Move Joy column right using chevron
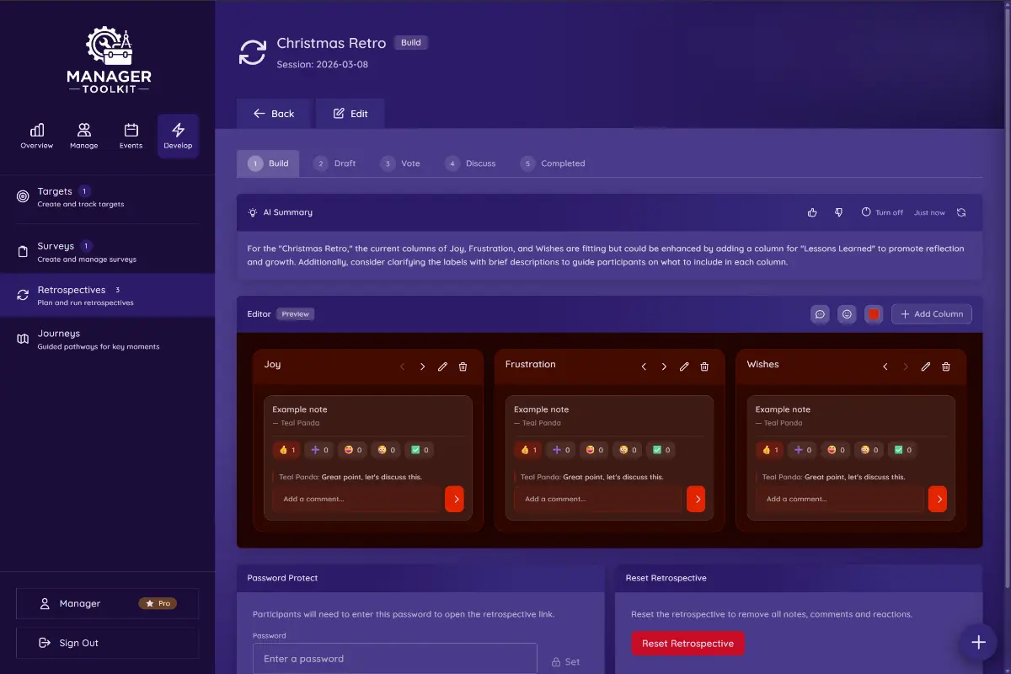1011x674 pixels. pyautogui.click(x=422, y=366)
